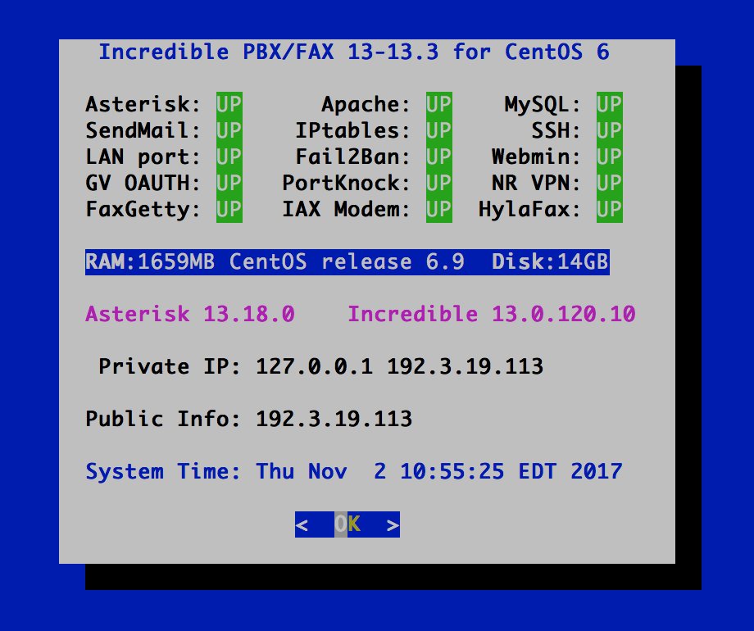Click the "Webmin:" service label
This screenshot has height=631, width=754.
(537, 157)
